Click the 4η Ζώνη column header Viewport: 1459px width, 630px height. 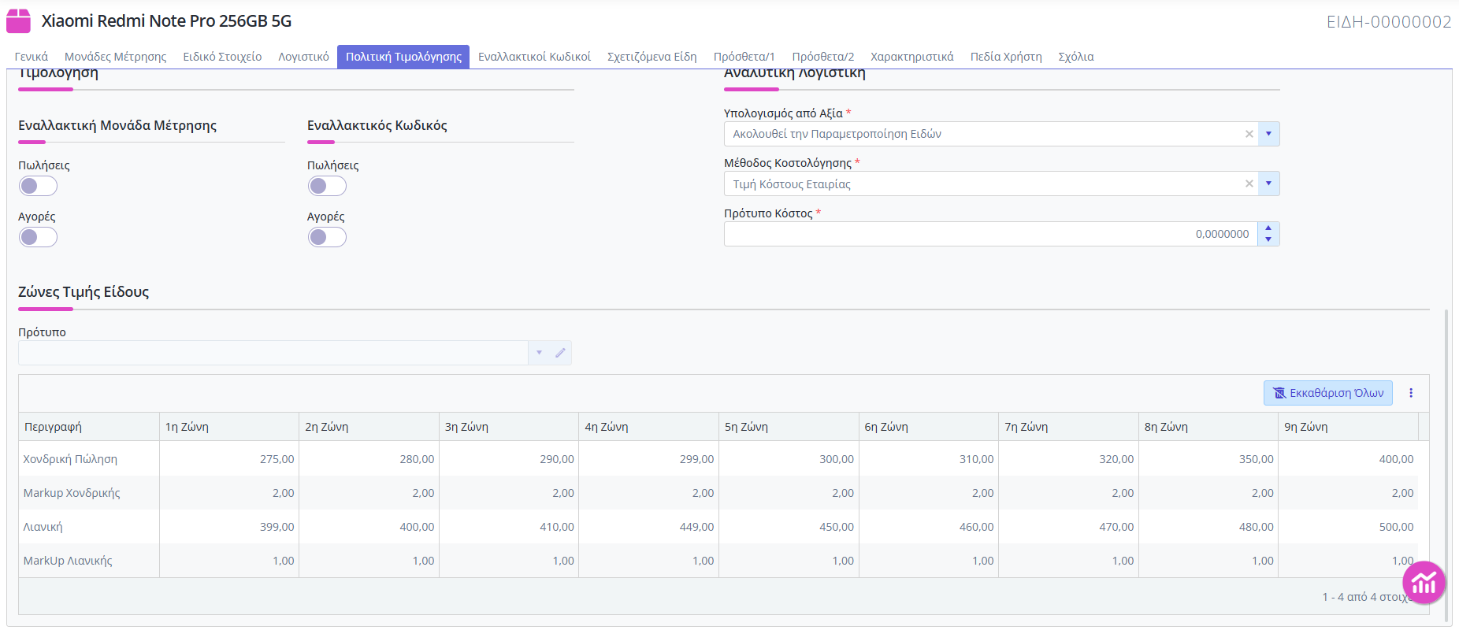[648, 427]
